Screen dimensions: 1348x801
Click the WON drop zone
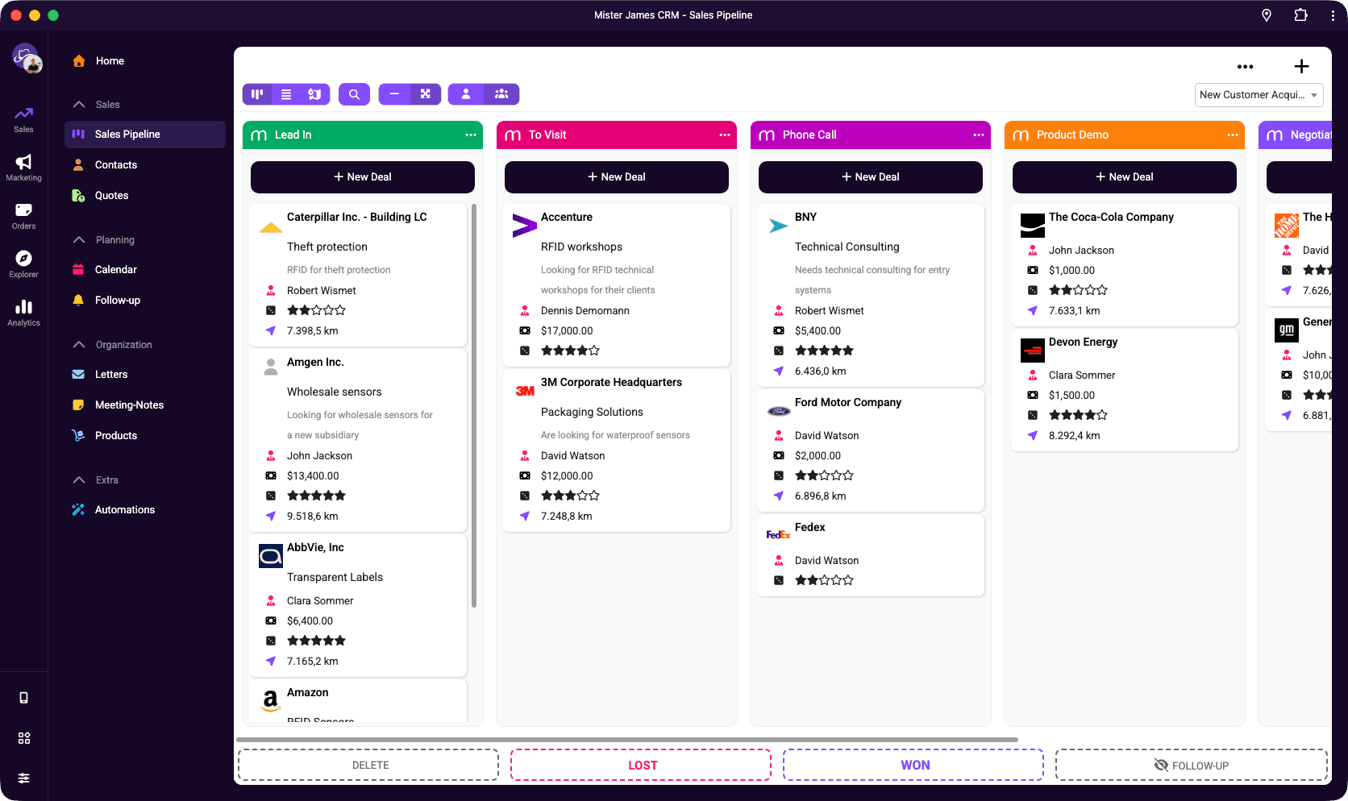click(x=913, y=766)
